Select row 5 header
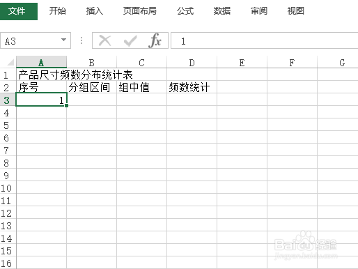The height and width of the screenshot is (269, 358). pyautogui.click(x=8, y=125)
